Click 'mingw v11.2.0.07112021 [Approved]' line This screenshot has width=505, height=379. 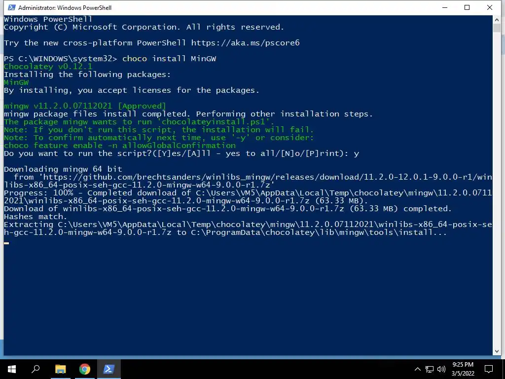85,106
